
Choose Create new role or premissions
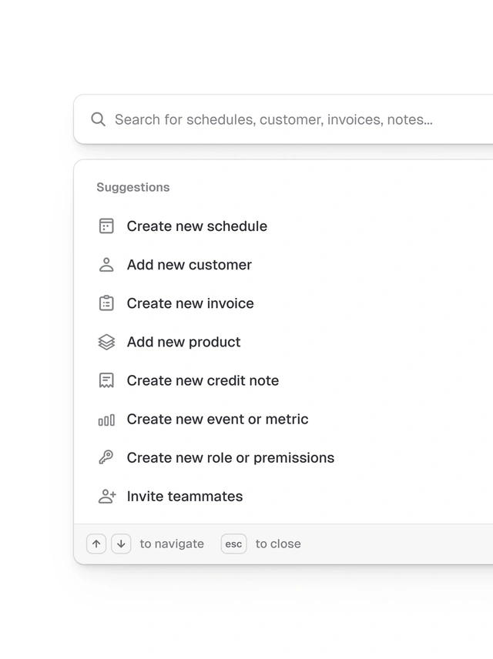230,458
